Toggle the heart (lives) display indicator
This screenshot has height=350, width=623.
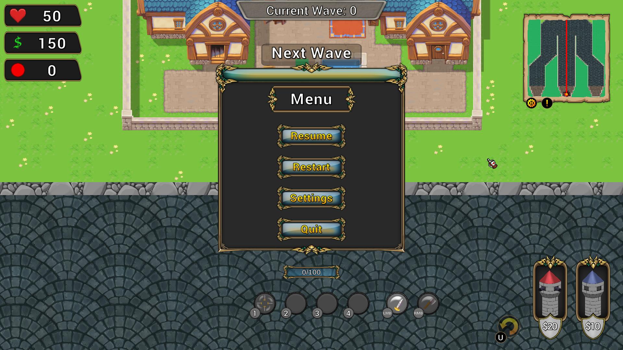42,16
